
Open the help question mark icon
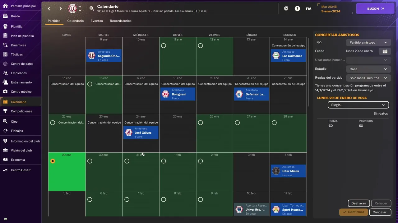tap(297, 9)
